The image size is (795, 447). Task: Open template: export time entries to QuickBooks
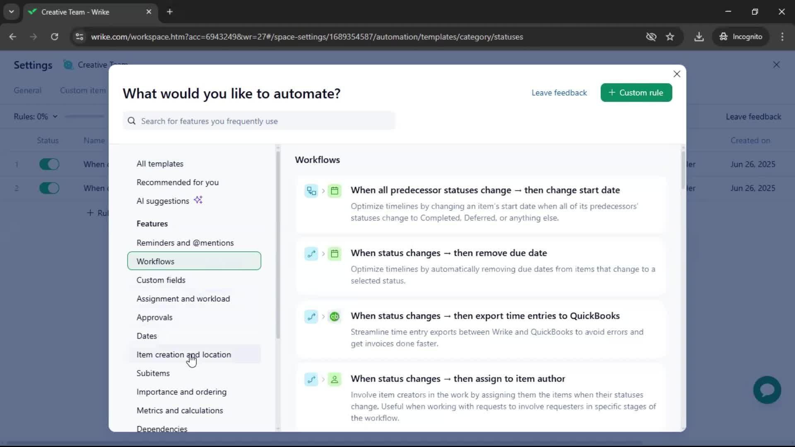[481, 330]
